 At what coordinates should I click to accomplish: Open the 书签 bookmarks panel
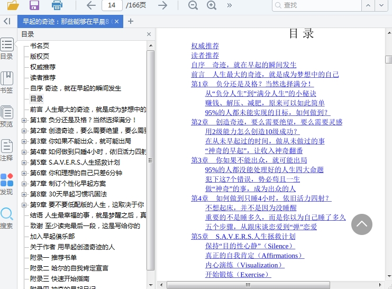7,83
